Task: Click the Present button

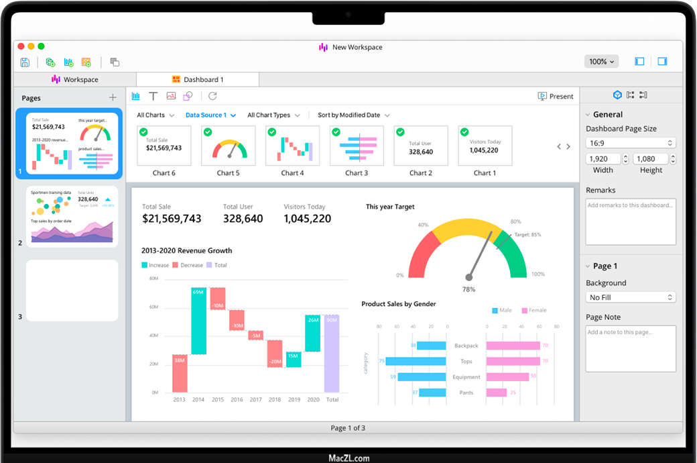Action: pyautogui.click(x=556, y=97)
